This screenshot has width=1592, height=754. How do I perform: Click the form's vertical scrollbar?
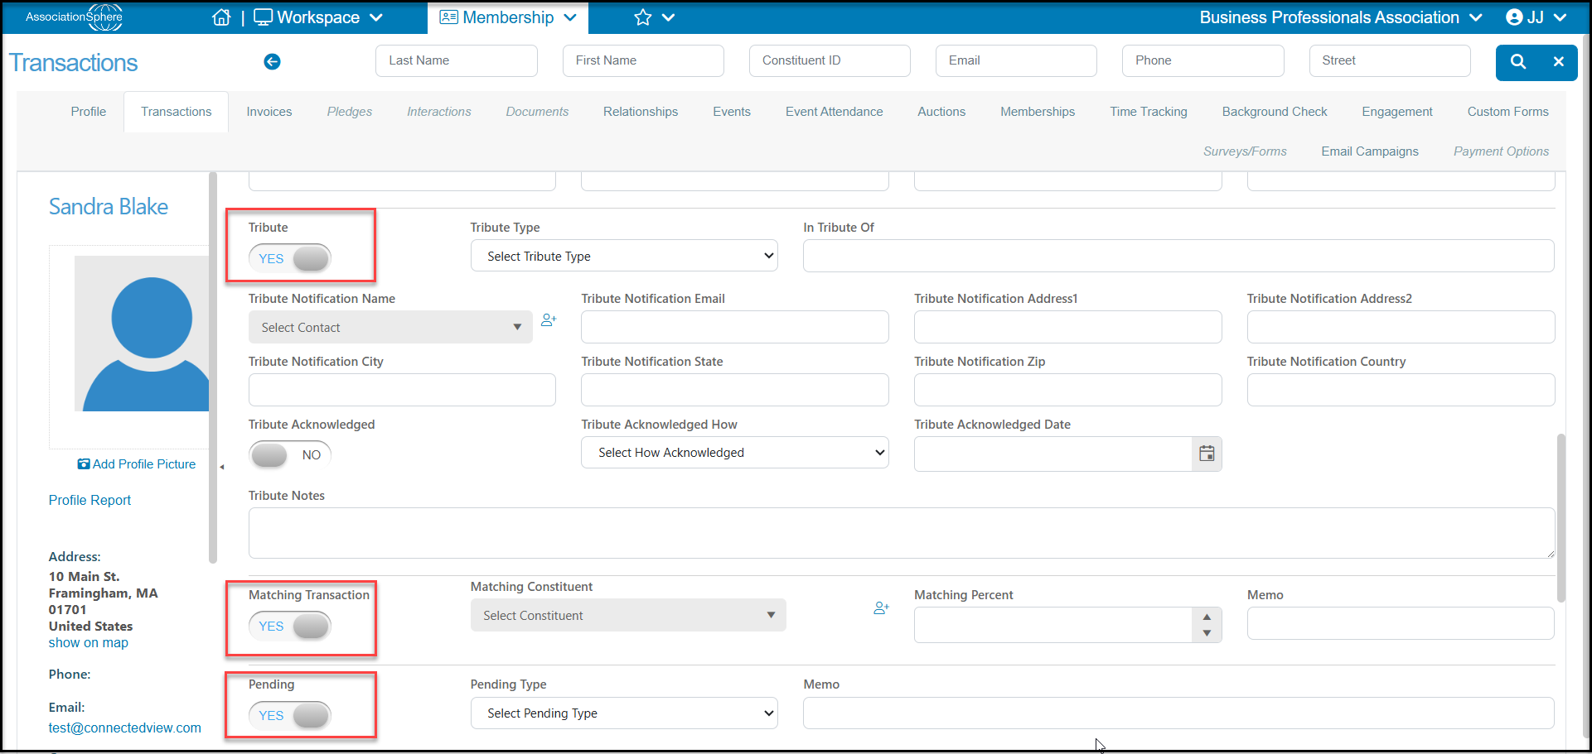pos(1561,518)
